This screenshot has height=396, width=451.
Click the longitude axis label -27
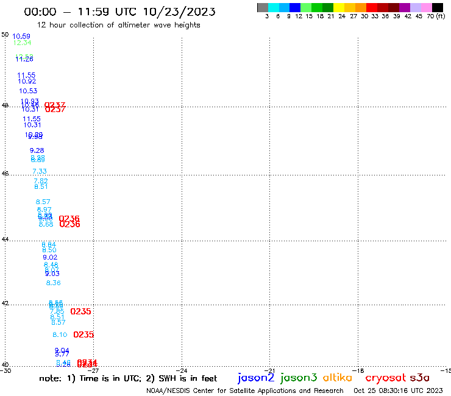pos(93,370)
